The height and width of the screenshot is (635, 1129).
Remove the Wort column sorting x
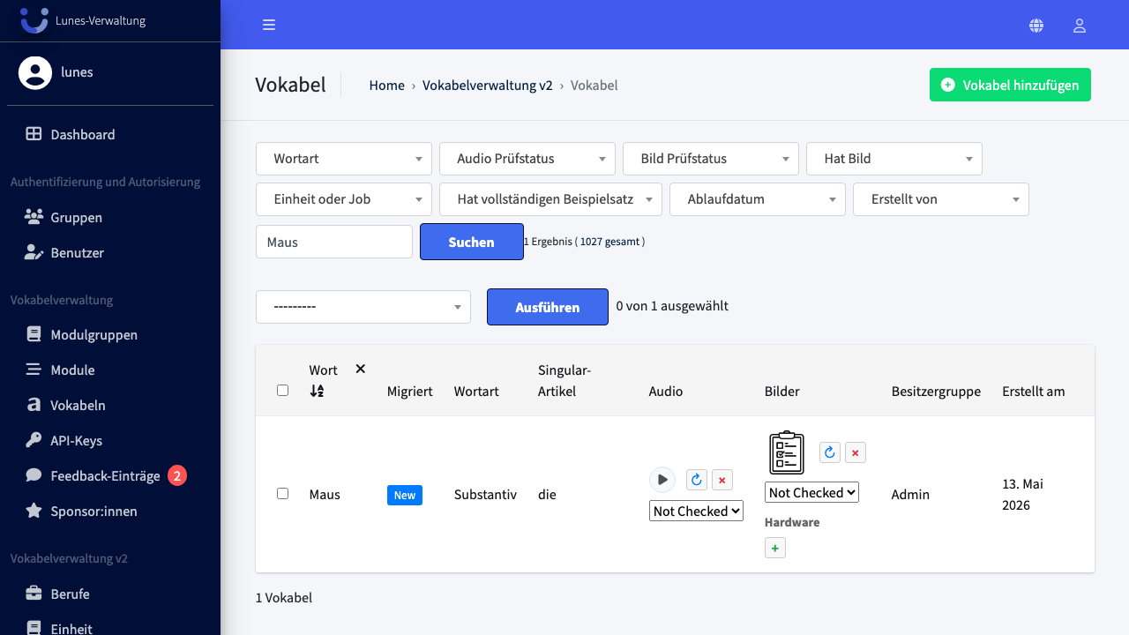click(360, 369)
